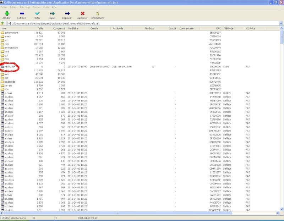
Task: Select the a.class file icon
Action: click(2, 93)
